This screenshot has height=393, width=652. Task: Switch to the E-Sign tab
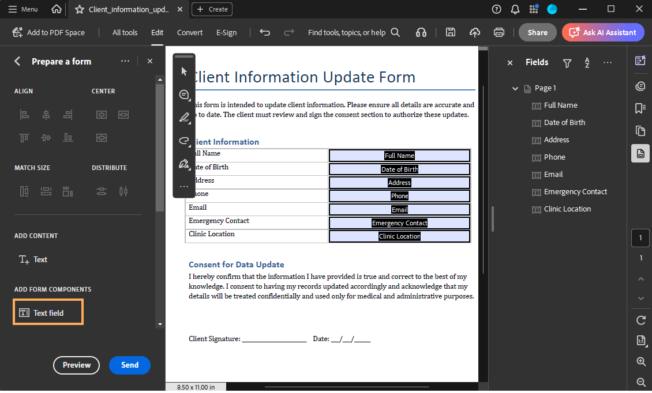[x=226, y=33]
